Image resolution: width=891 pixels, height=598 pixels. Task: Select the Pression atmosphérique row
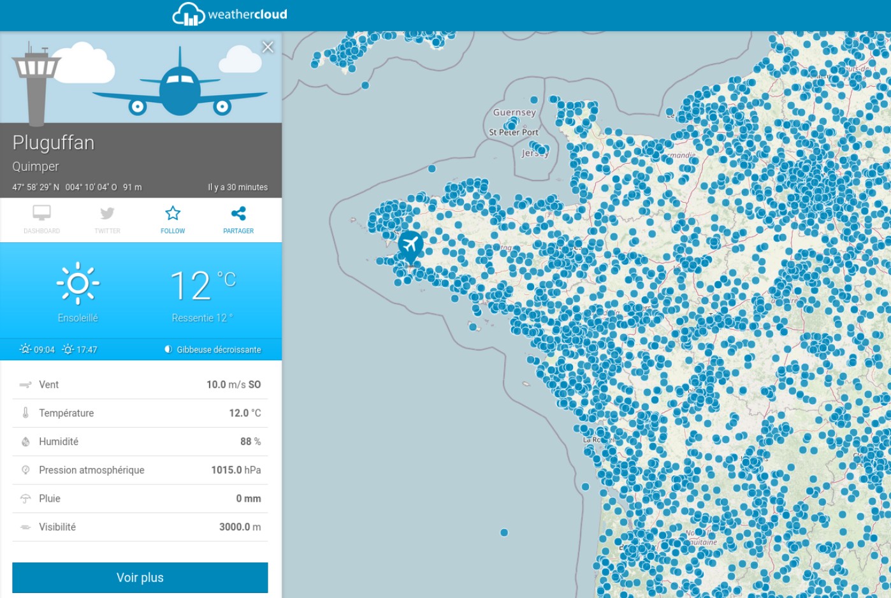(x=140, y=470)
